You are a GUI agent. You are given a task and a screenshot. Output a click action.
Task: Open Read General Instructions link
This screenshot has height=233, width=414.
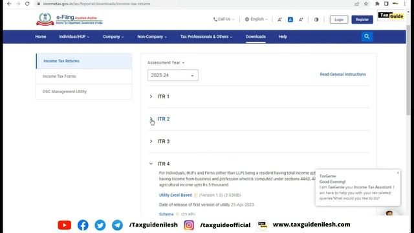click(x=343, y=74)
